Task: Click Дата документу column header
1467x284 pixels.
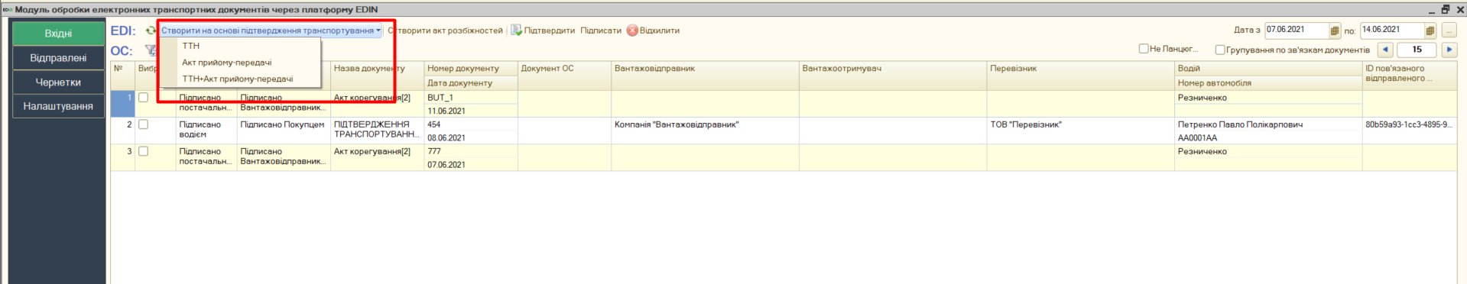Action: coord(471,83)
